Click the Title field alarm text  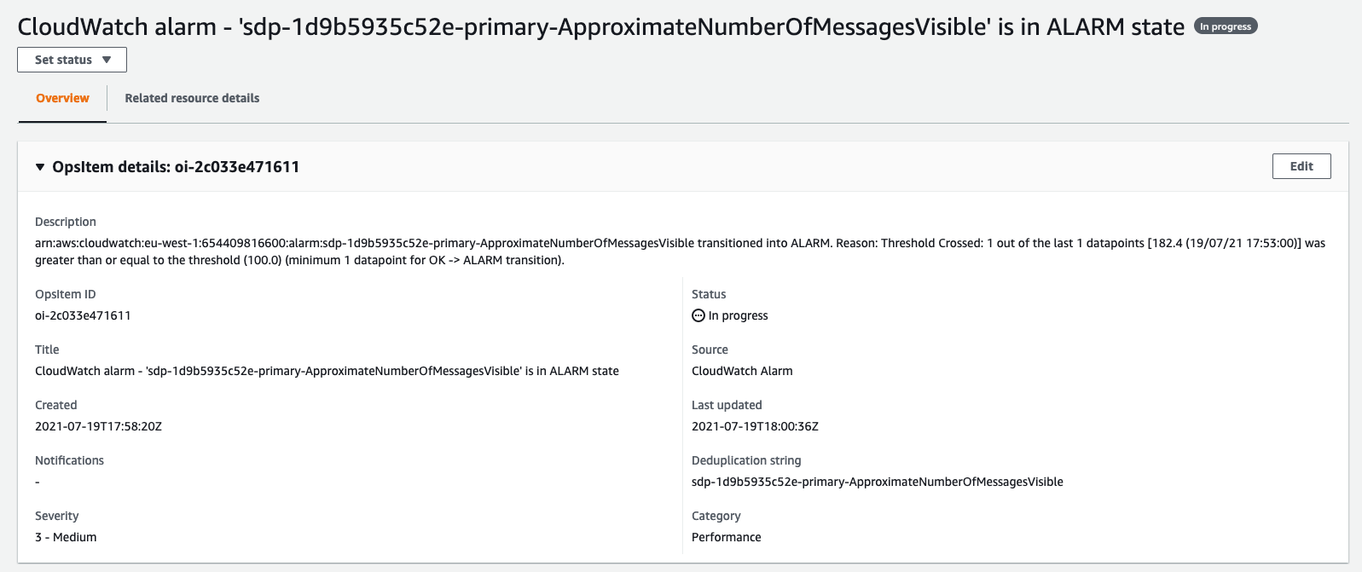(327, 371)
